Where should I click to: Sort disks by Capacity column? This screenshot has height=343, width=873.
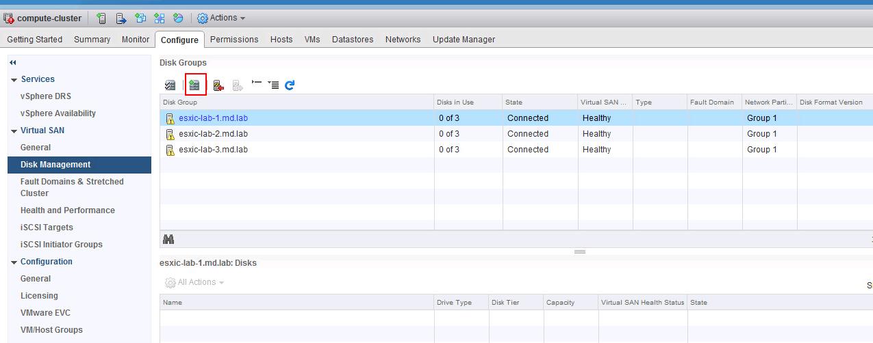coord(571,303)
